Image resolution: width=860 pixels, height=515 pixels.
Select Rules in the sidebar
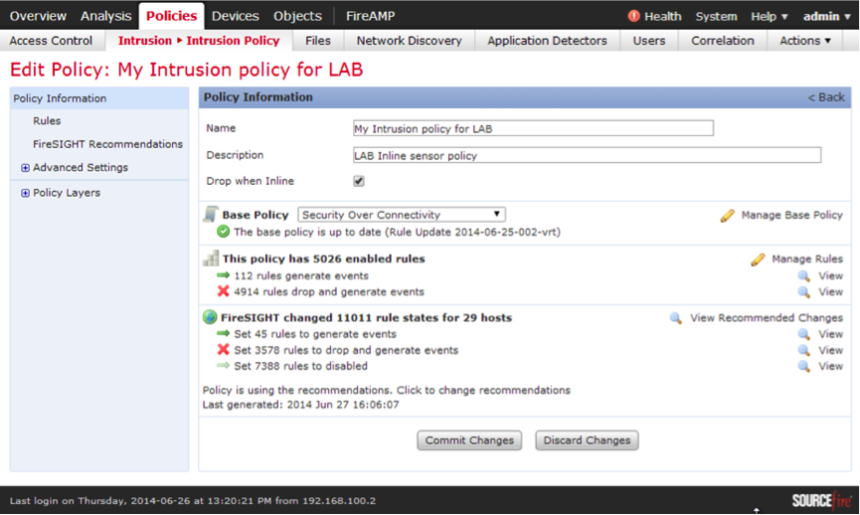pos(47,120)
